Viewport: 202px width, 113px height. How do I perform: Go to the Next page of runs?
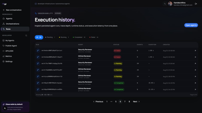[x=136, y=102]
